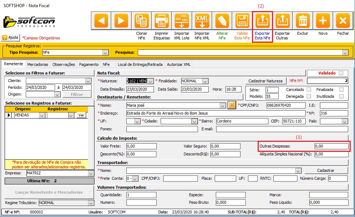
Task: Open the Finalidade dropdown
Action: [205, 81]
